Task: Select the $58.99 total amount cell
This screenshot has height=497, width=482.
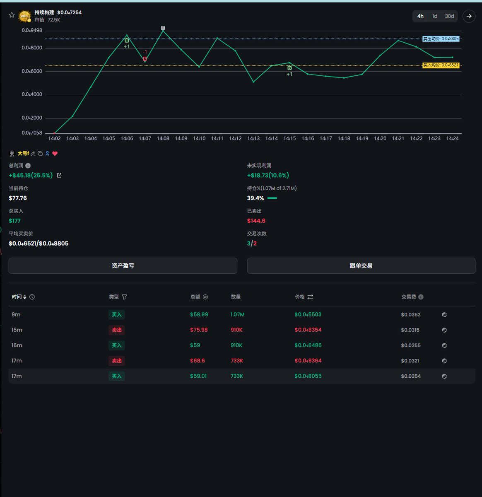Action: tap(199, 315)
